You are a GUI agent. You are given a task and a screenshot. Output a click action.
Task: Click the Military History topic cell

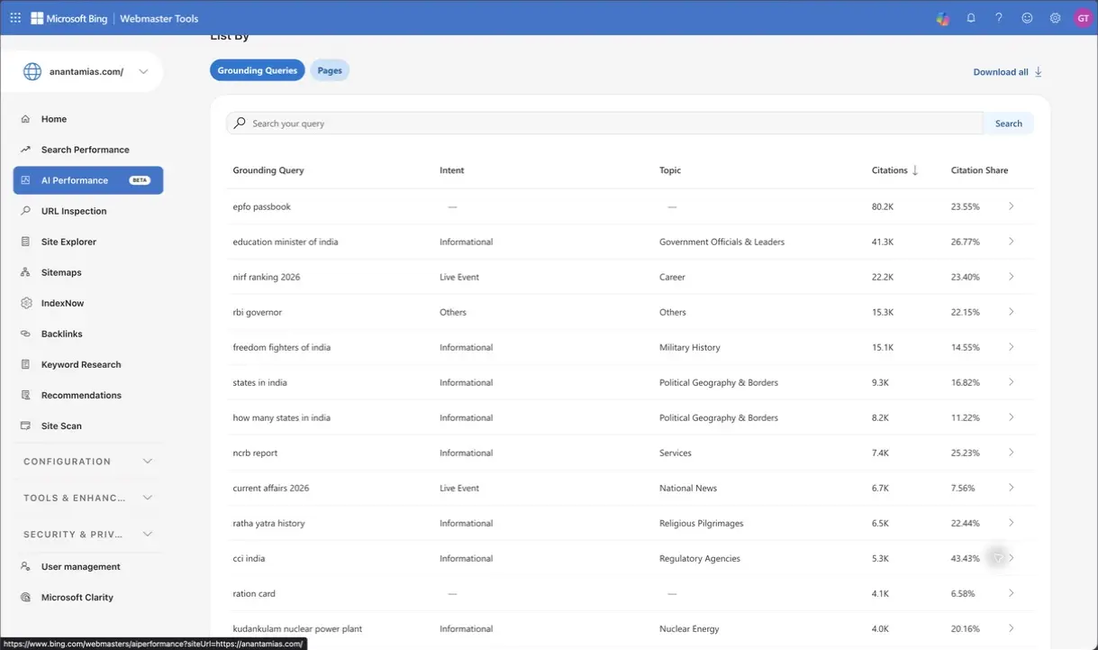(x=690, y=347)
